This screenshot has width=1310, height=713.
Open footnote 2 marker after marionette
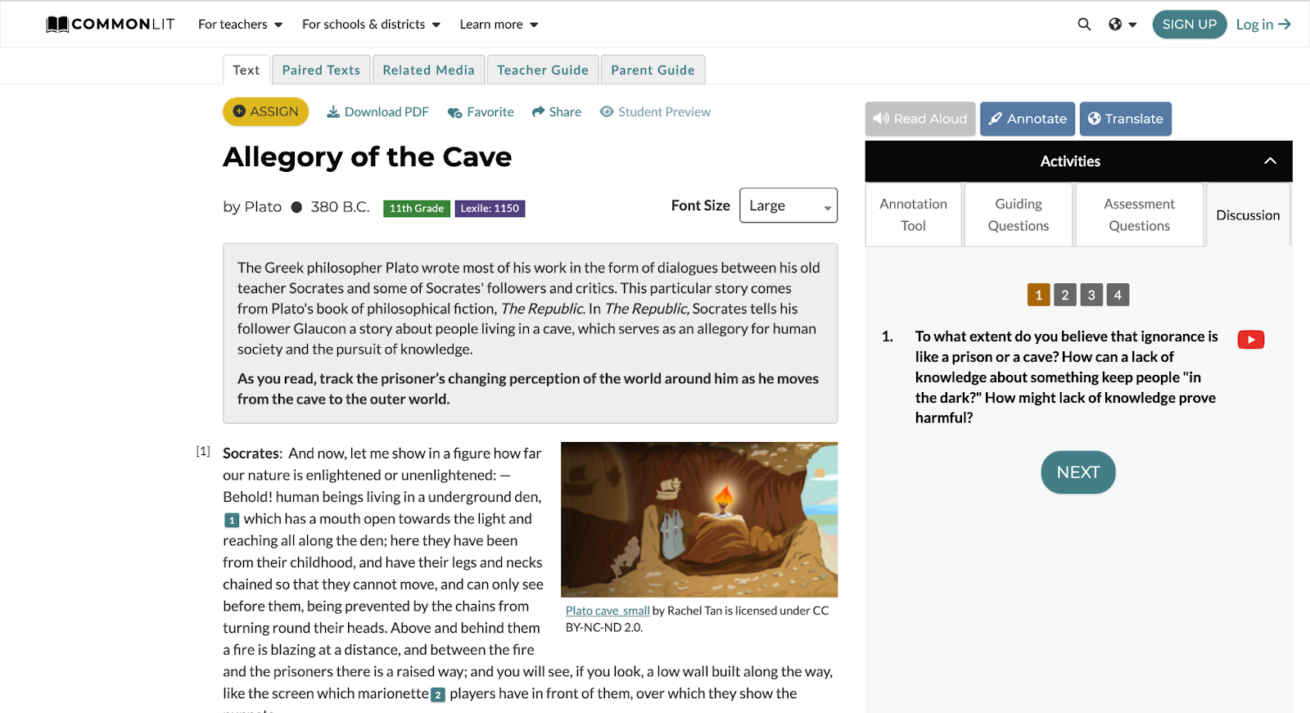pyautogui.click(x=438, y=695)
